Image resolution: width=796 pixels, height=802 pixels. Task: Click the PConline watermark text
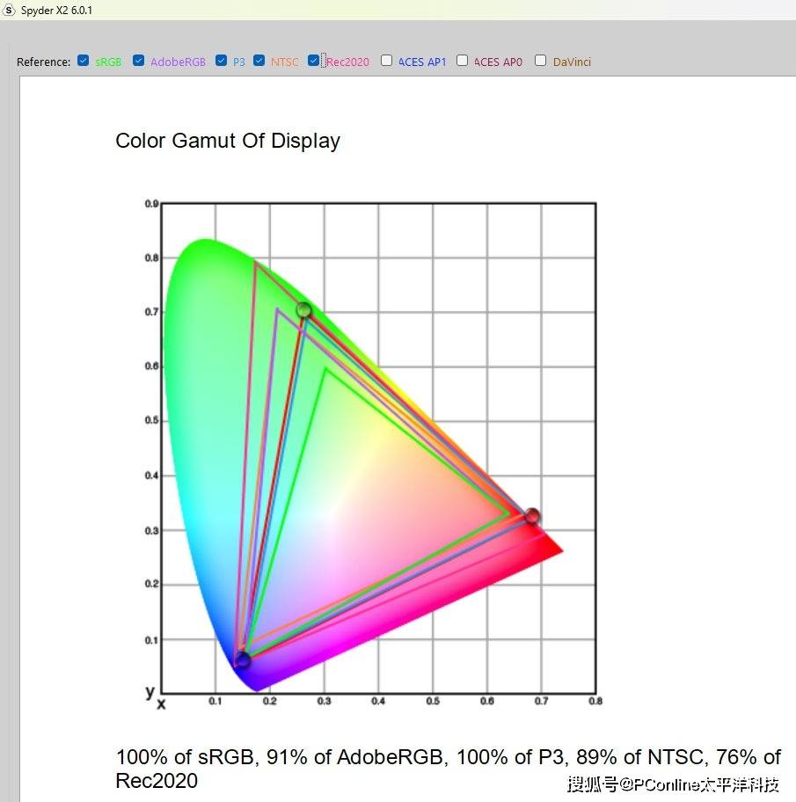coord(674,784)
